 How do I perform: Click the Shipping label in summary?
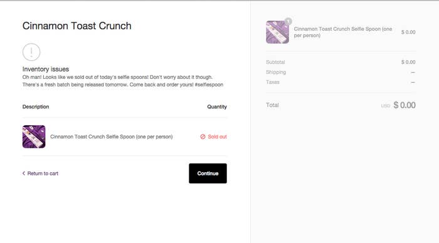(276, 72)
